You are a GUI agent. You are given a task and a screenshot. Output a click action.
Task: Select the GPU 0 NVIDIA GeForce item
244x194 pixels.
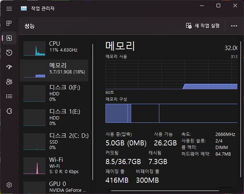click(x=54, y=187)
